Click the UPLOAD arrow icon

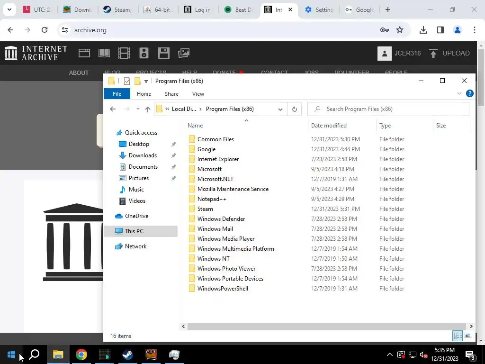(x=433, y=53)
